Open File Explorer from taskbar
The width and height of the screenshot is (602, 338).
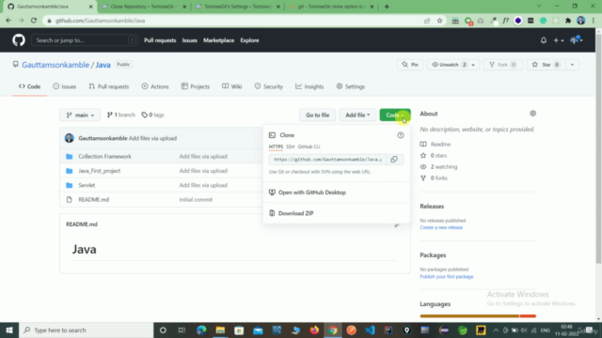point(220,330)
